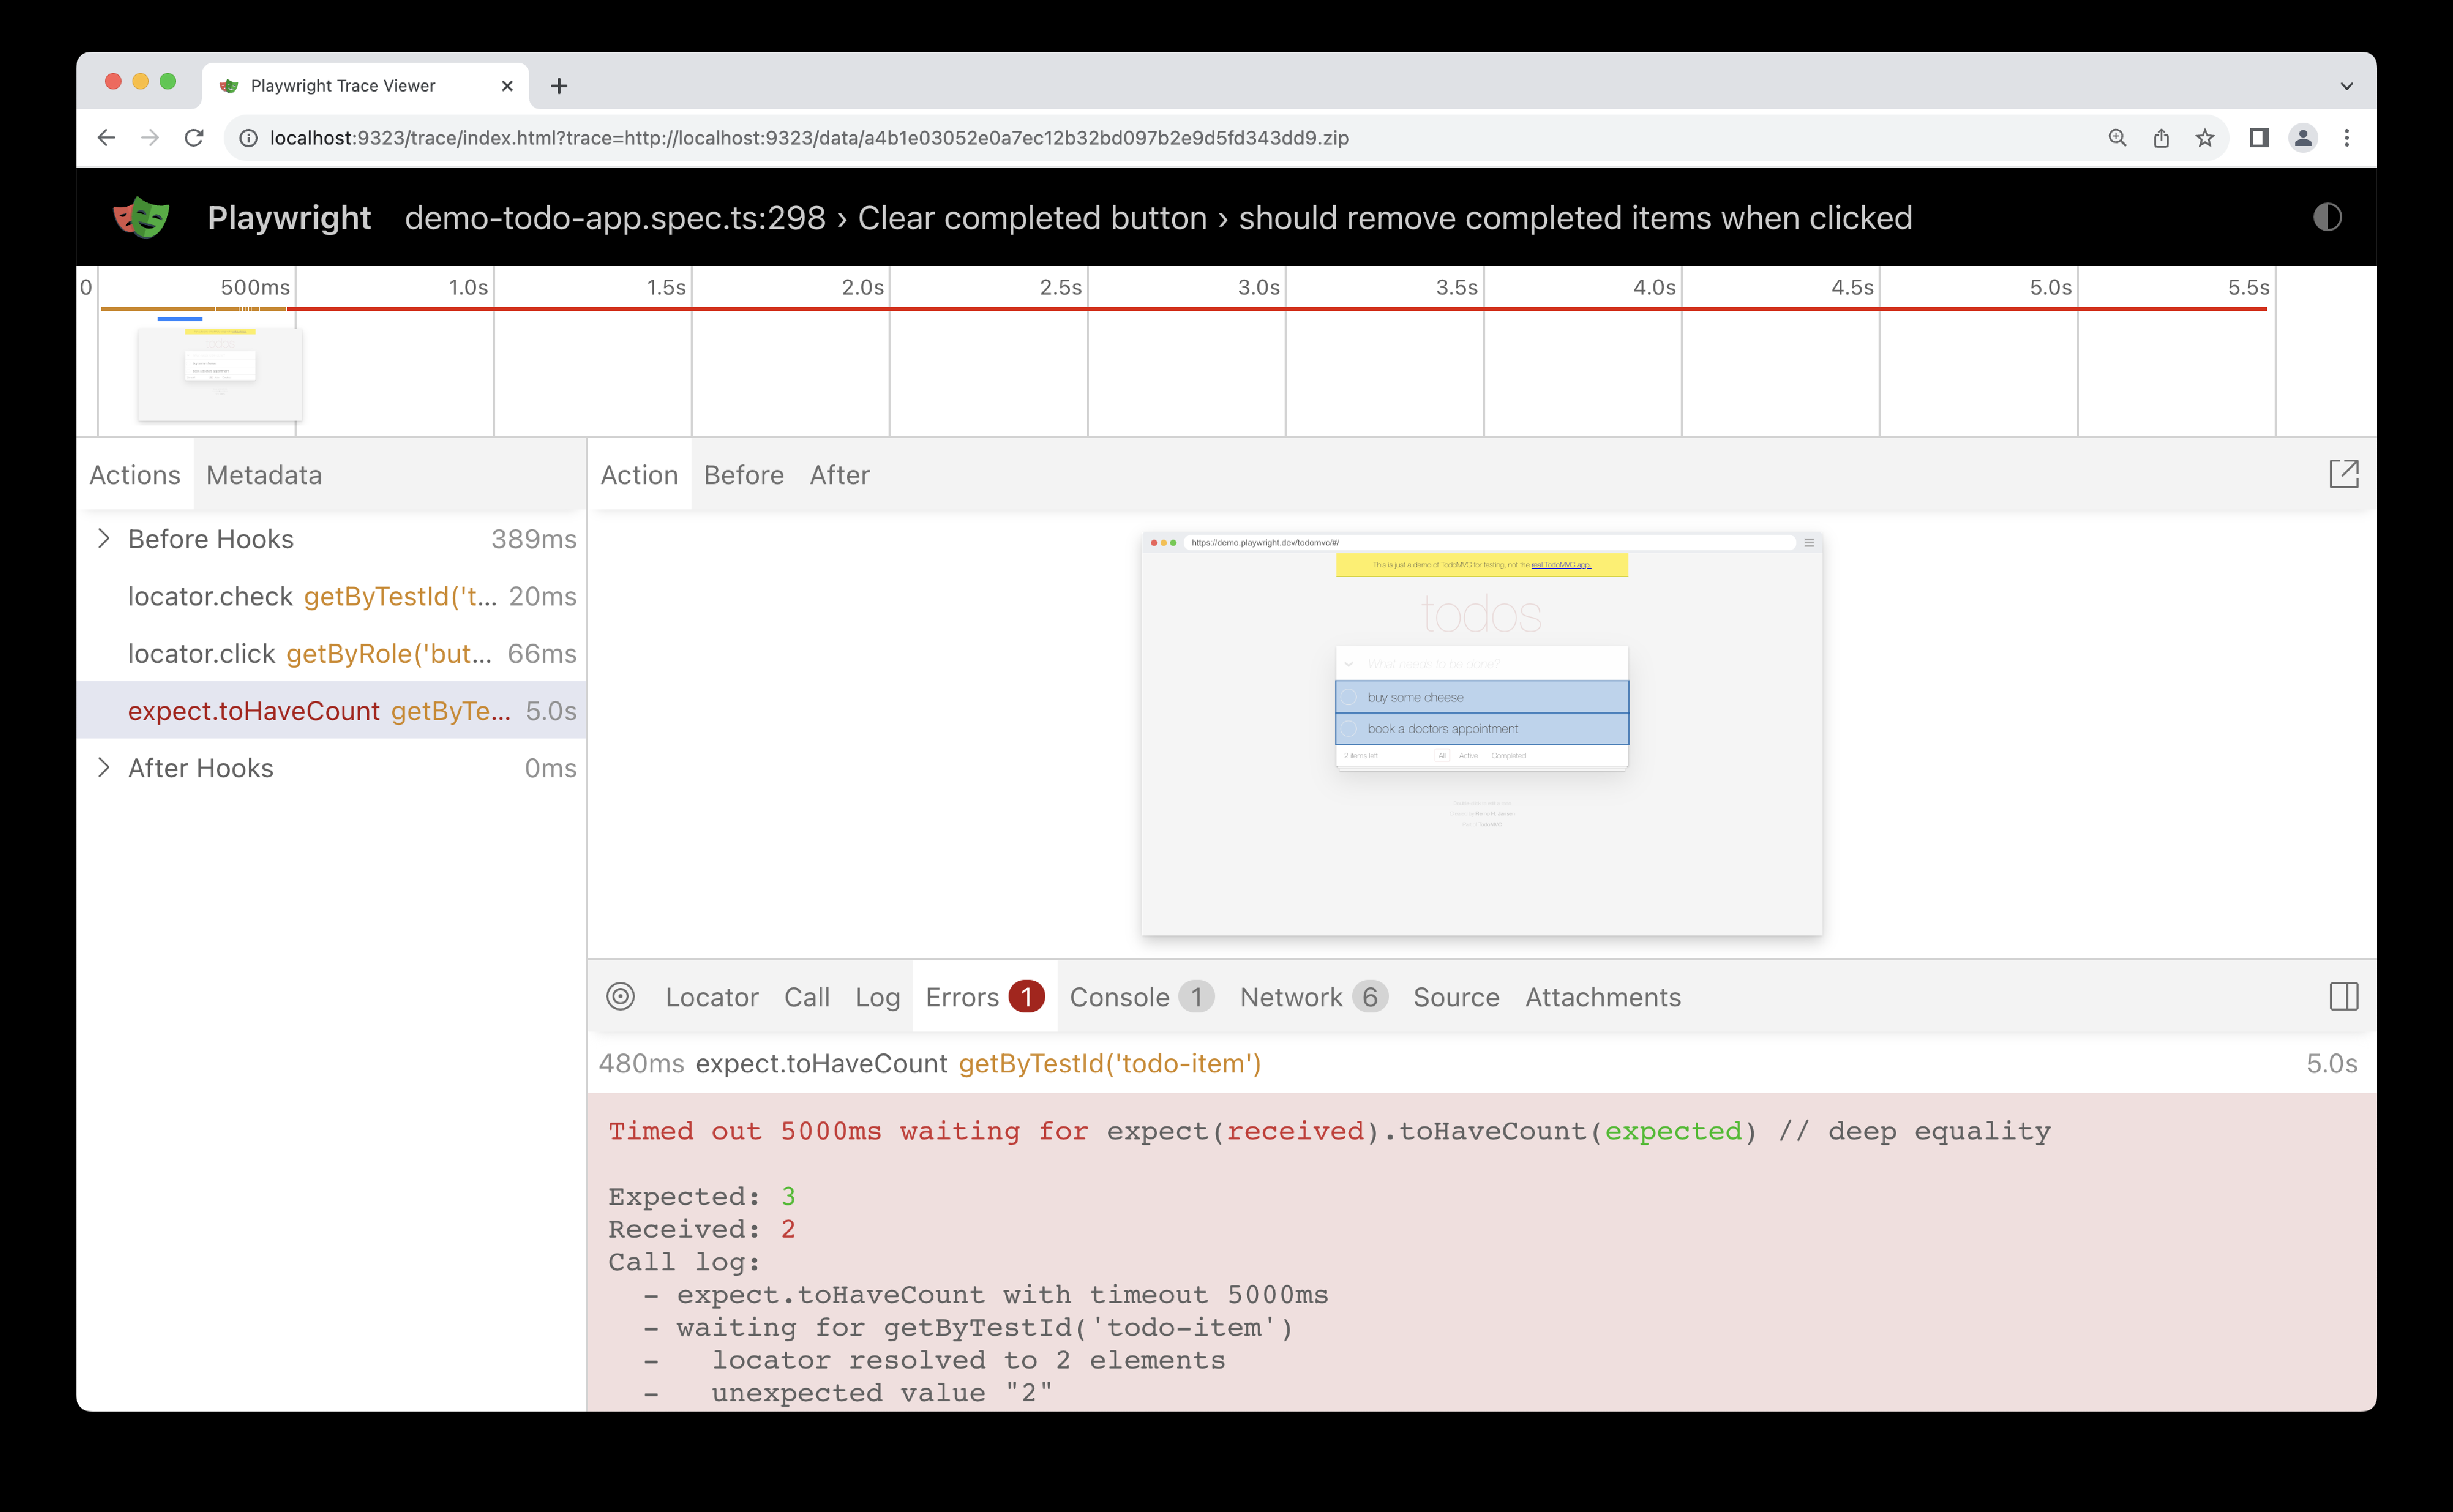The width and height of the screenshot is (2453, 1512).
Task: Click the Playwright masks logo
Action: pyautogui.click(x=141, y=217)
